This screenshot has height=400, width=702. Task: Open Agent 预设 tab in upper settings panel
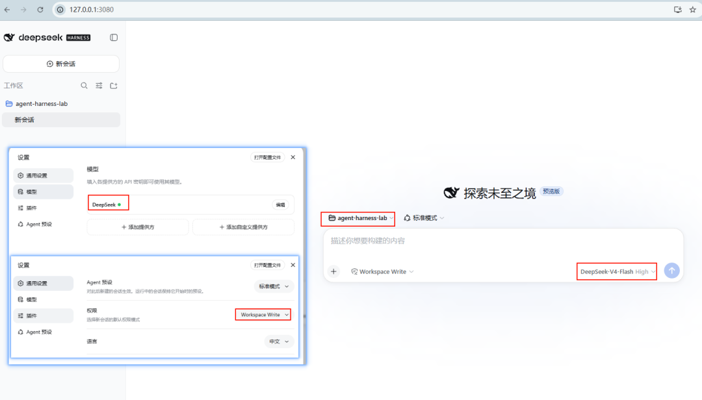44,224
